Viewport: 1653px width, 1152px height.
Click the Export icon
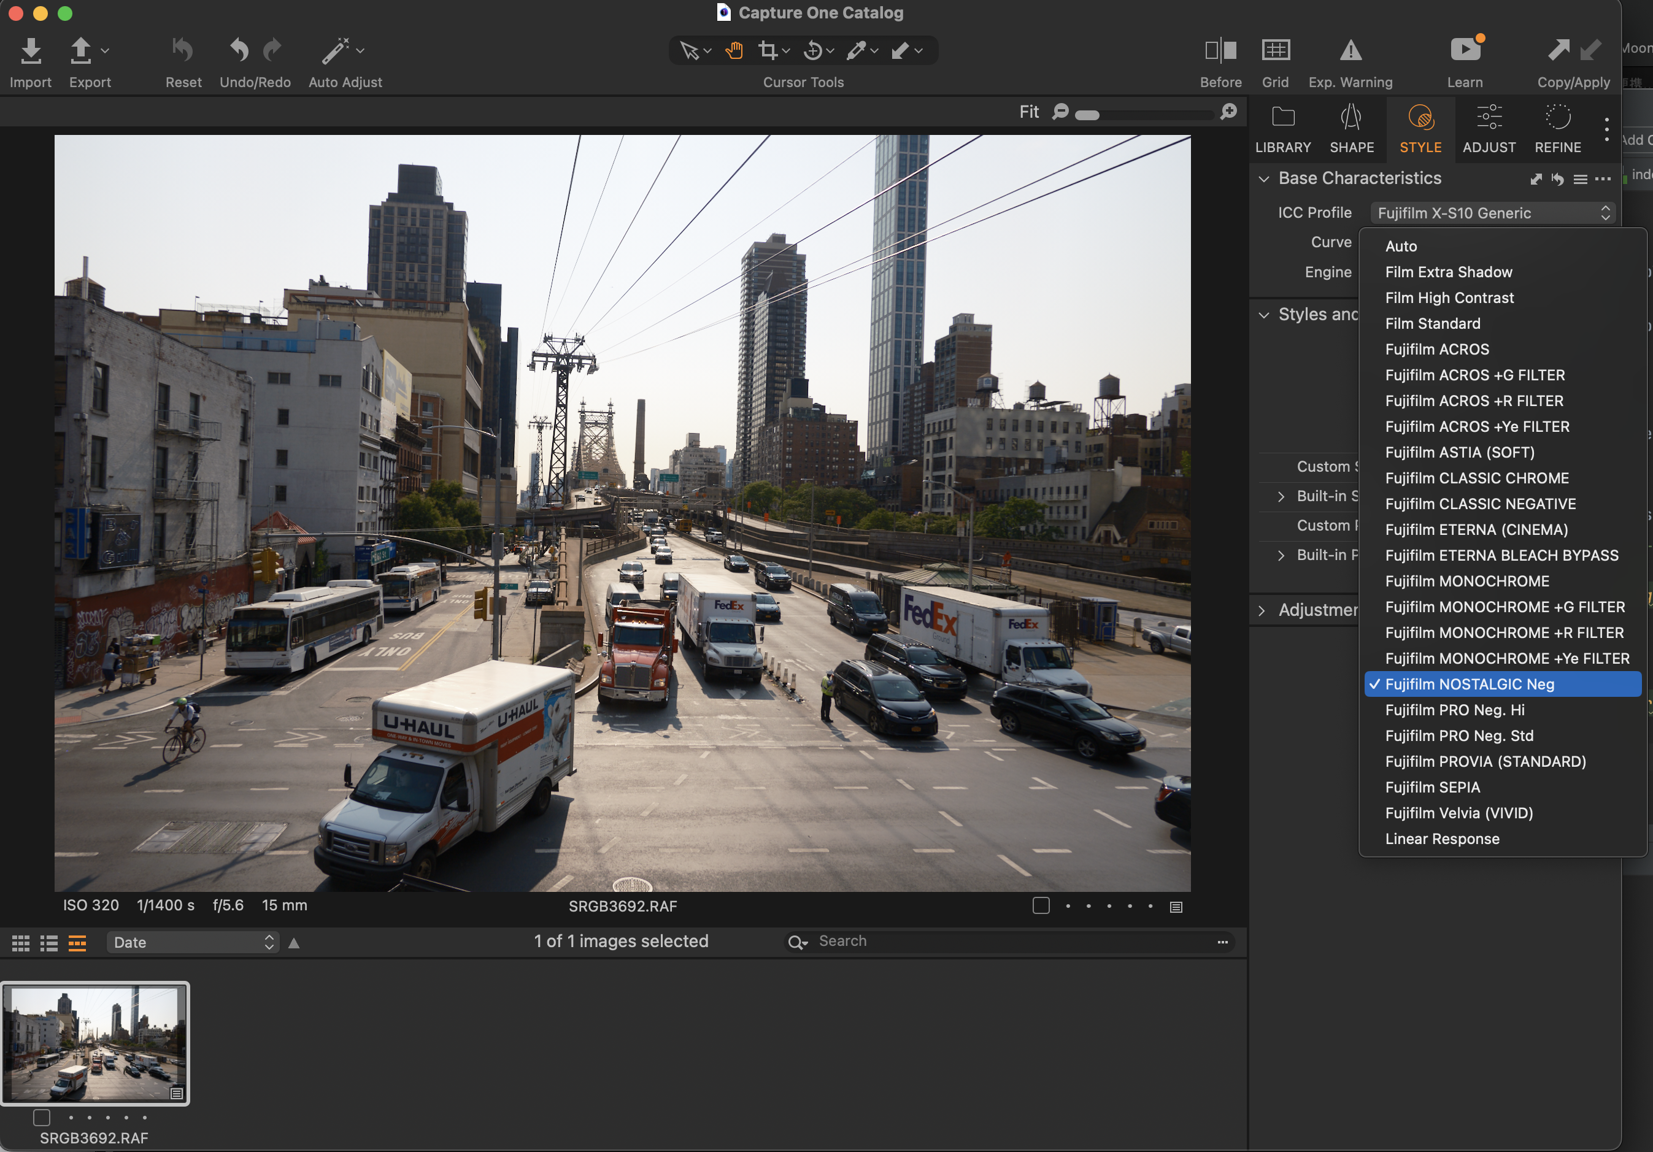80,50
